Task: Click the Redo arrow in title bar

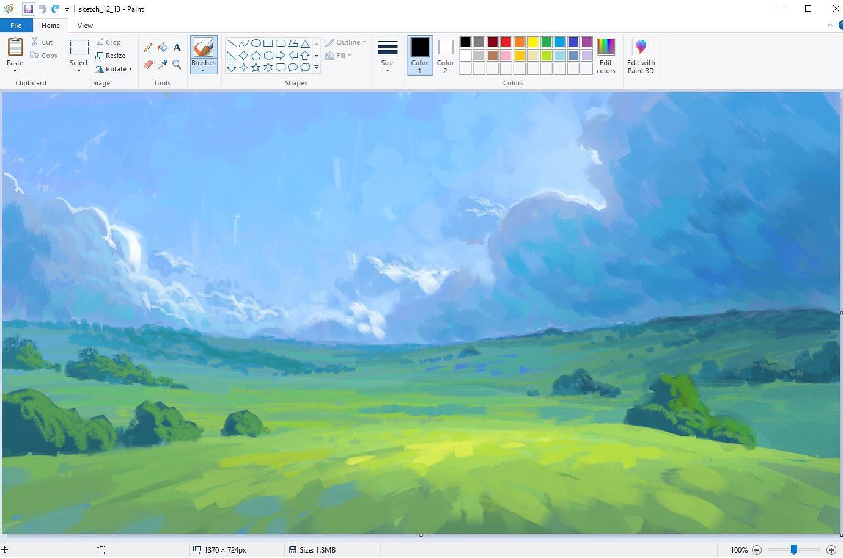Action: point(56,9)
